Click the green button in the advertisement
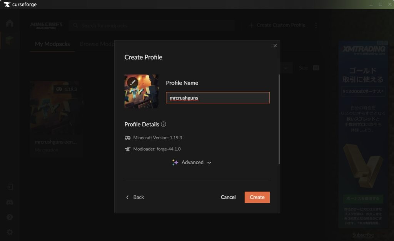The width and height of the screenshot is (394, 241). (363, 199)
